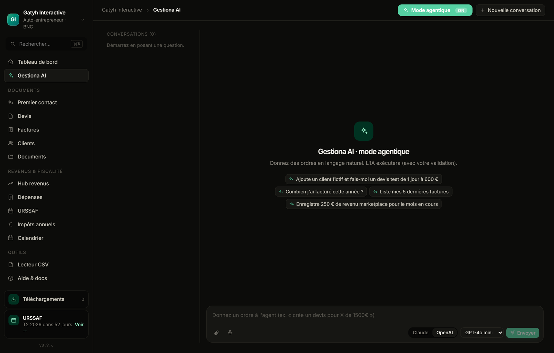Click the calendar icon next to Calendrier
Viewport: 554px width, 353px height.
pyautogui.click(x=11, y=238)
